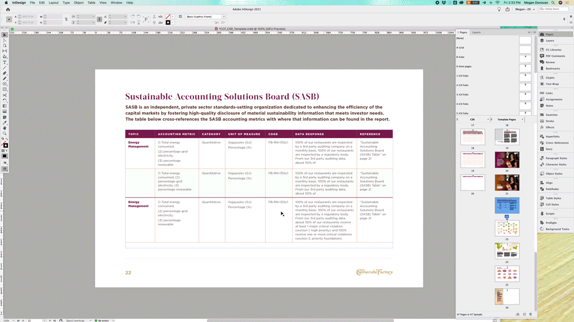Open the Object menu
This screenshot has width=574, height=322.
click(78, 2)
